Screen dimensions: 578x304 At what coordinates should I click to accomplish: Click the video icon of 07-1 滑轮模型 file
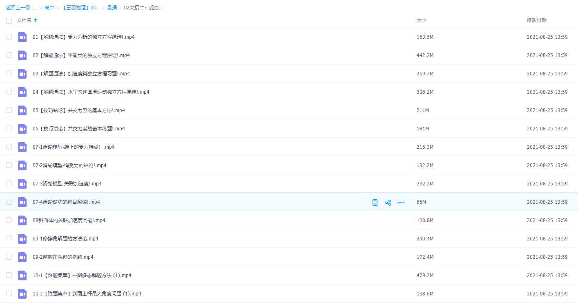[22, 147]
